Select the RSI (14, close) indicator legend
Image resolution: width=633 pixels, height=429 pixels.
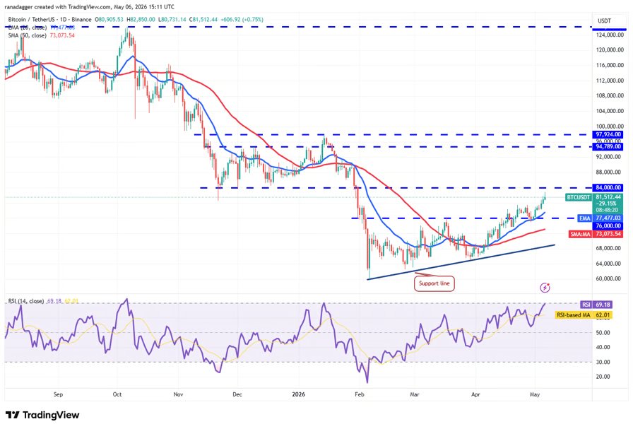(x=26, y=301)
